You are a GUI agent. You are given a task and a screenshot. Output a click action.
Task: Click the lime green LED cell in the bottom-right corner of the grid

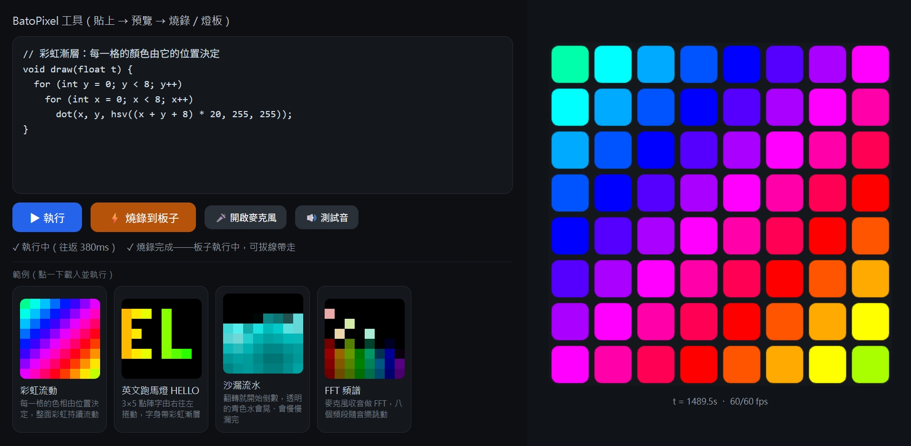coord(870,365)
